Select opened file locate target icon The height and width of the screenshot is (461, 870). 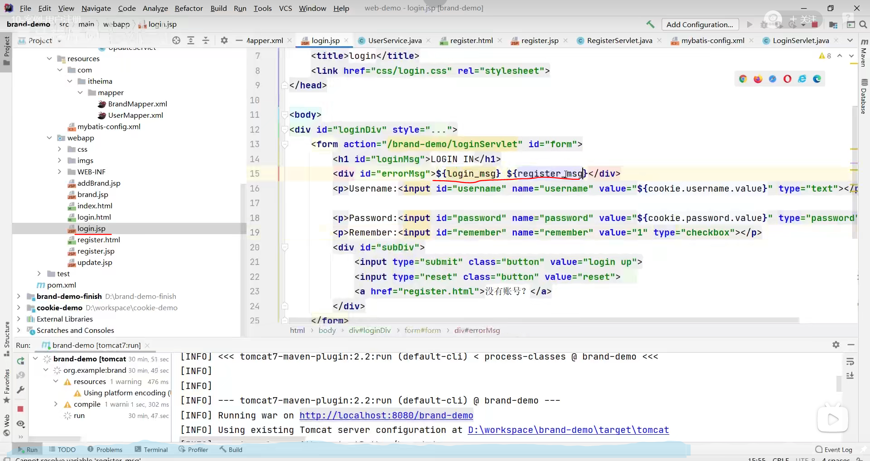tap(176, 40)
